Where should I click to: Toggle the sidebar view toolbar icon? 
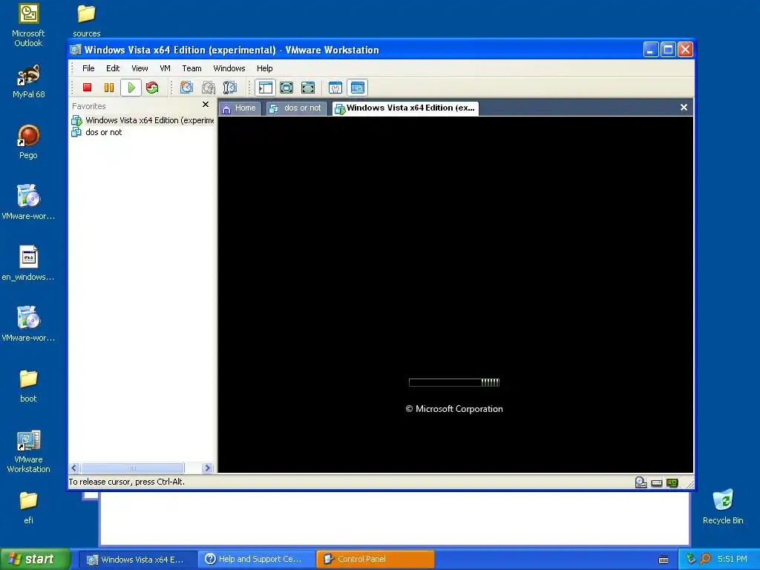pos(265,88)
